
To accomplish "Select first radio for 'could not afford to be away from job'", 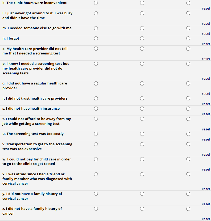I will coord(96,119).
